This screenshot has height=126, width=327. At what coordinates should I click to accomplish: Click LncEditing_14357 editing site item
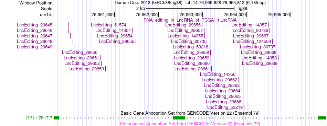click(x=268, y=25)
